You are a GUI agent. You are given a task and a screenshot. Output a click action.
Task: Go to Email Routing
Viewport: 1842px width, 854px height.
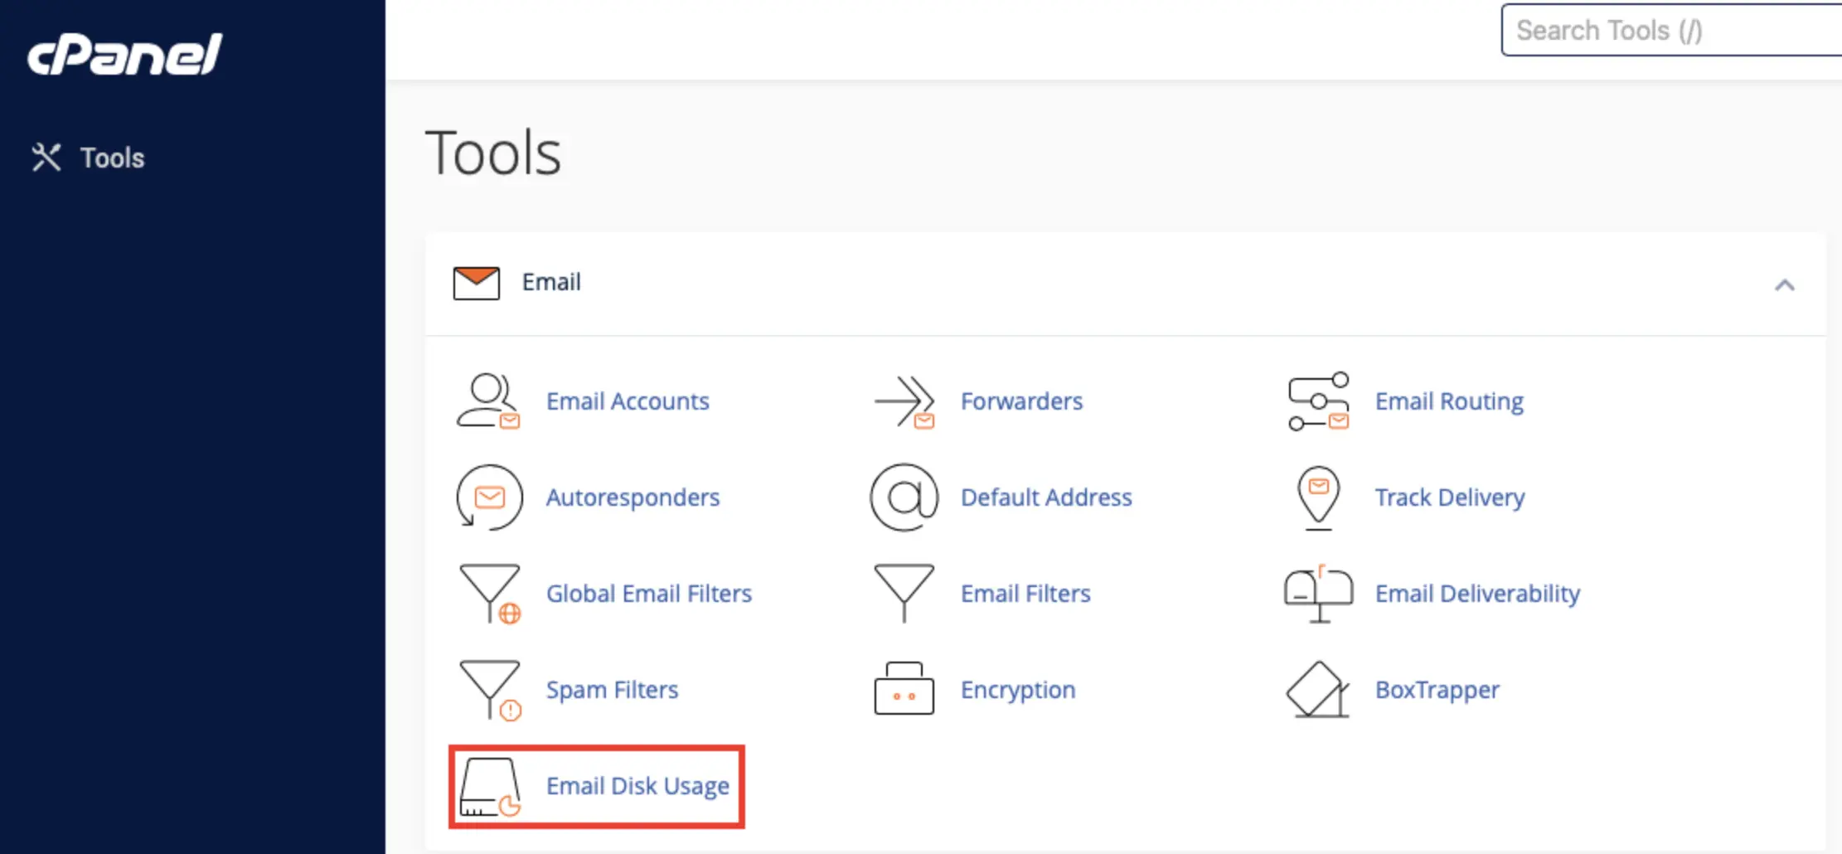click(1449, 402)
